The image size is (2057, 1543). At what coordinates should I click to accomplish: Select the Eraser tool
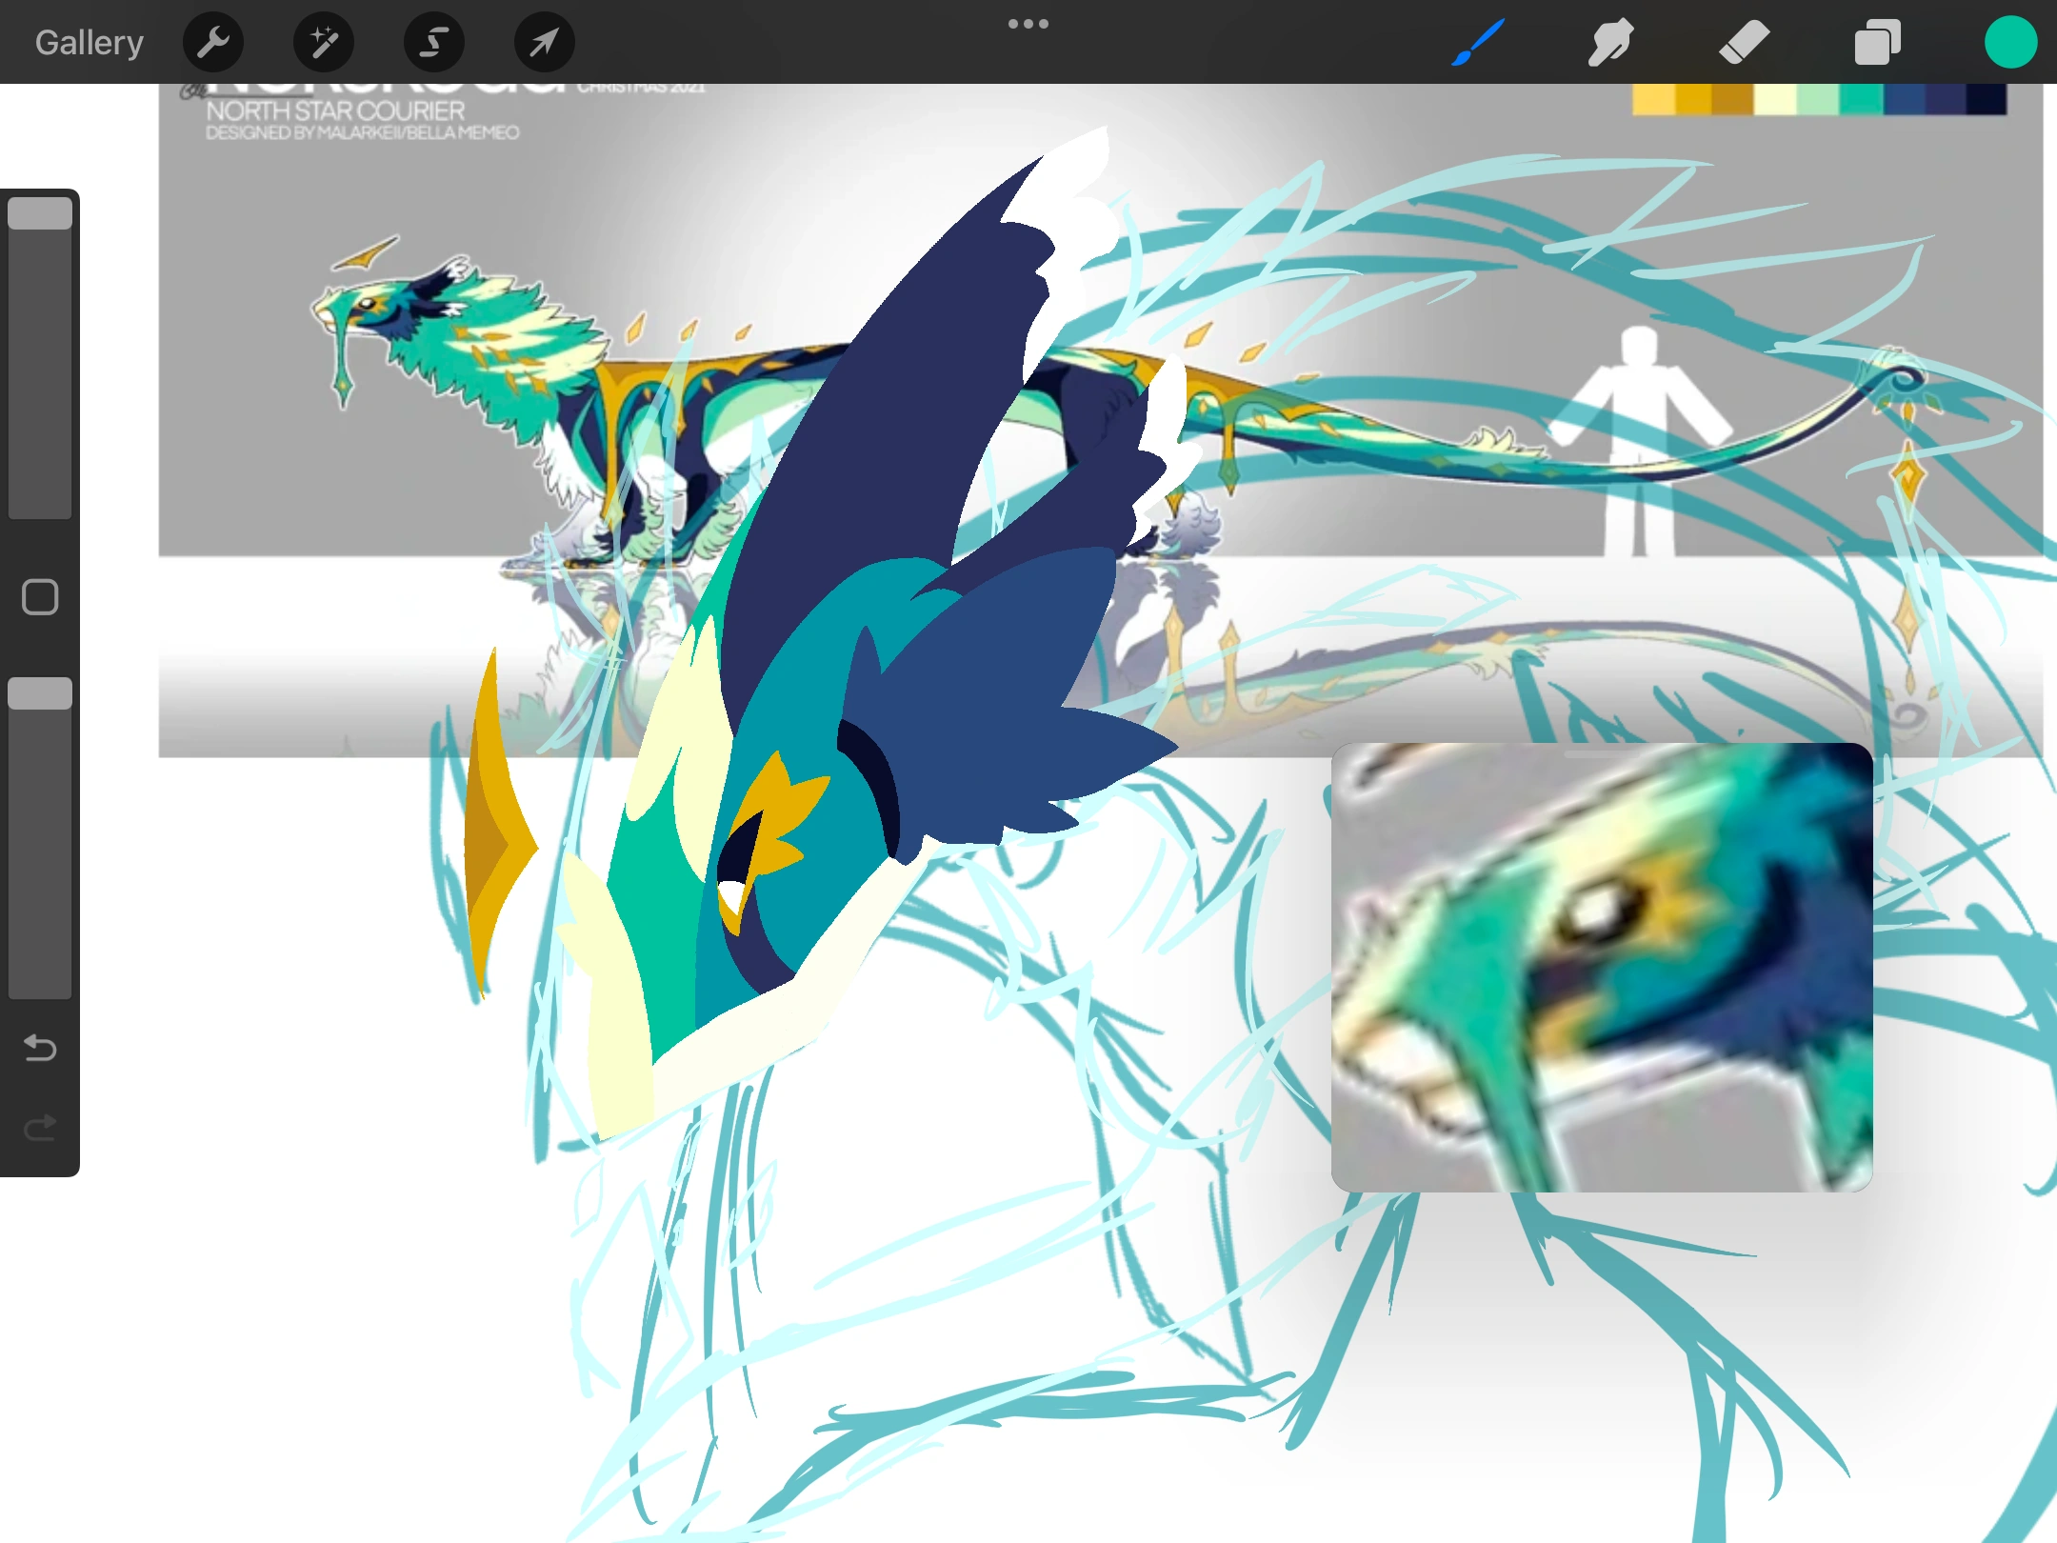pyautogui.click(x=1744, y=43)
